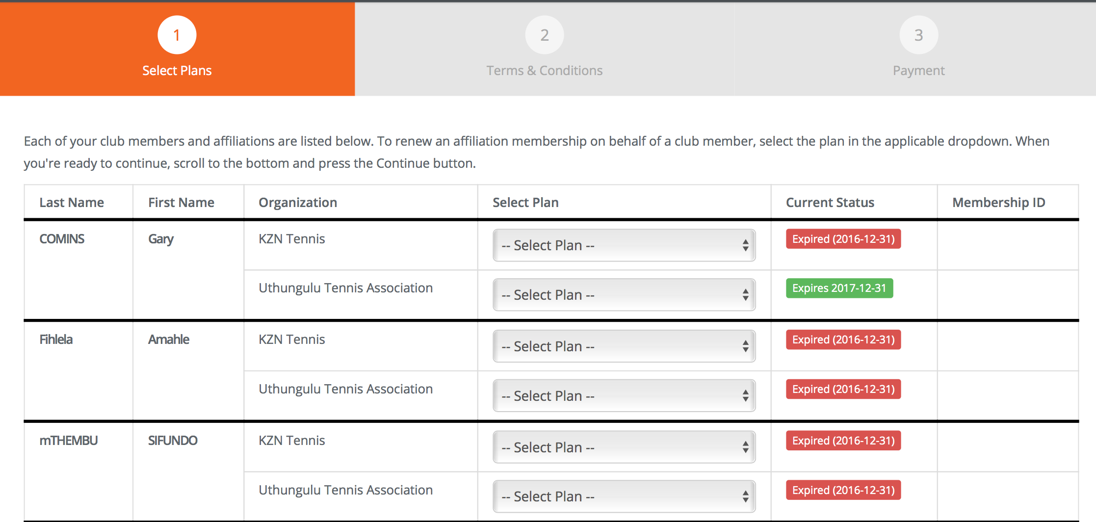Switch to the Payment step
The width and height of the screenshot is (1096, 522).
(918, 71)
